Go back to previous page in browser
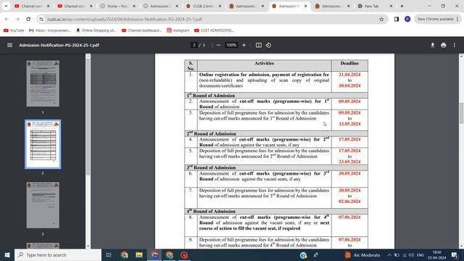The height and width of the screenshot is (261, 464). click(7, 19)
